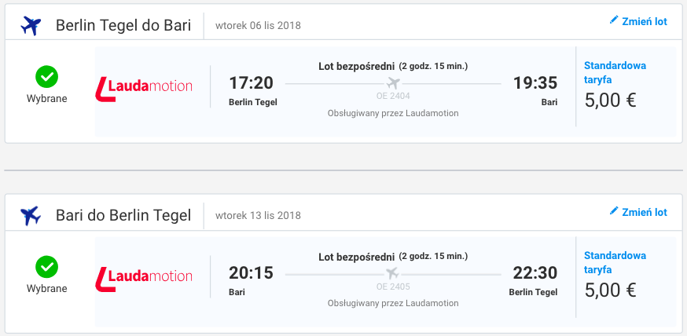Click Zmień lot for the Bari to Berlin Tegel flight
The height and width of the screenshot is (336, 687).
(x=644, y=212)
